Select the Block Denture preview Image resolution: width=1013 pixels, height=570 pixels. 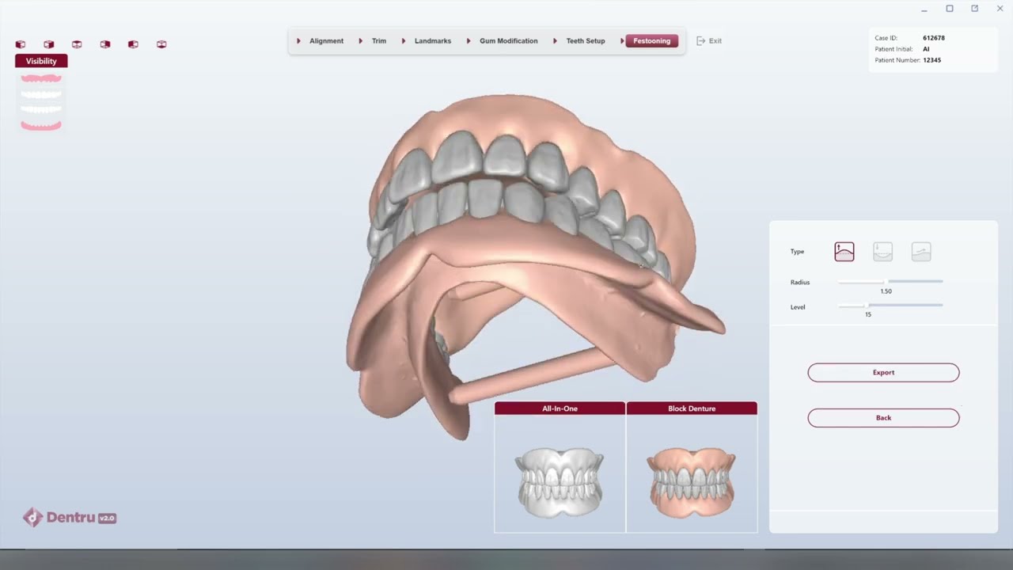pyautogui.click(x=692, y=467)
